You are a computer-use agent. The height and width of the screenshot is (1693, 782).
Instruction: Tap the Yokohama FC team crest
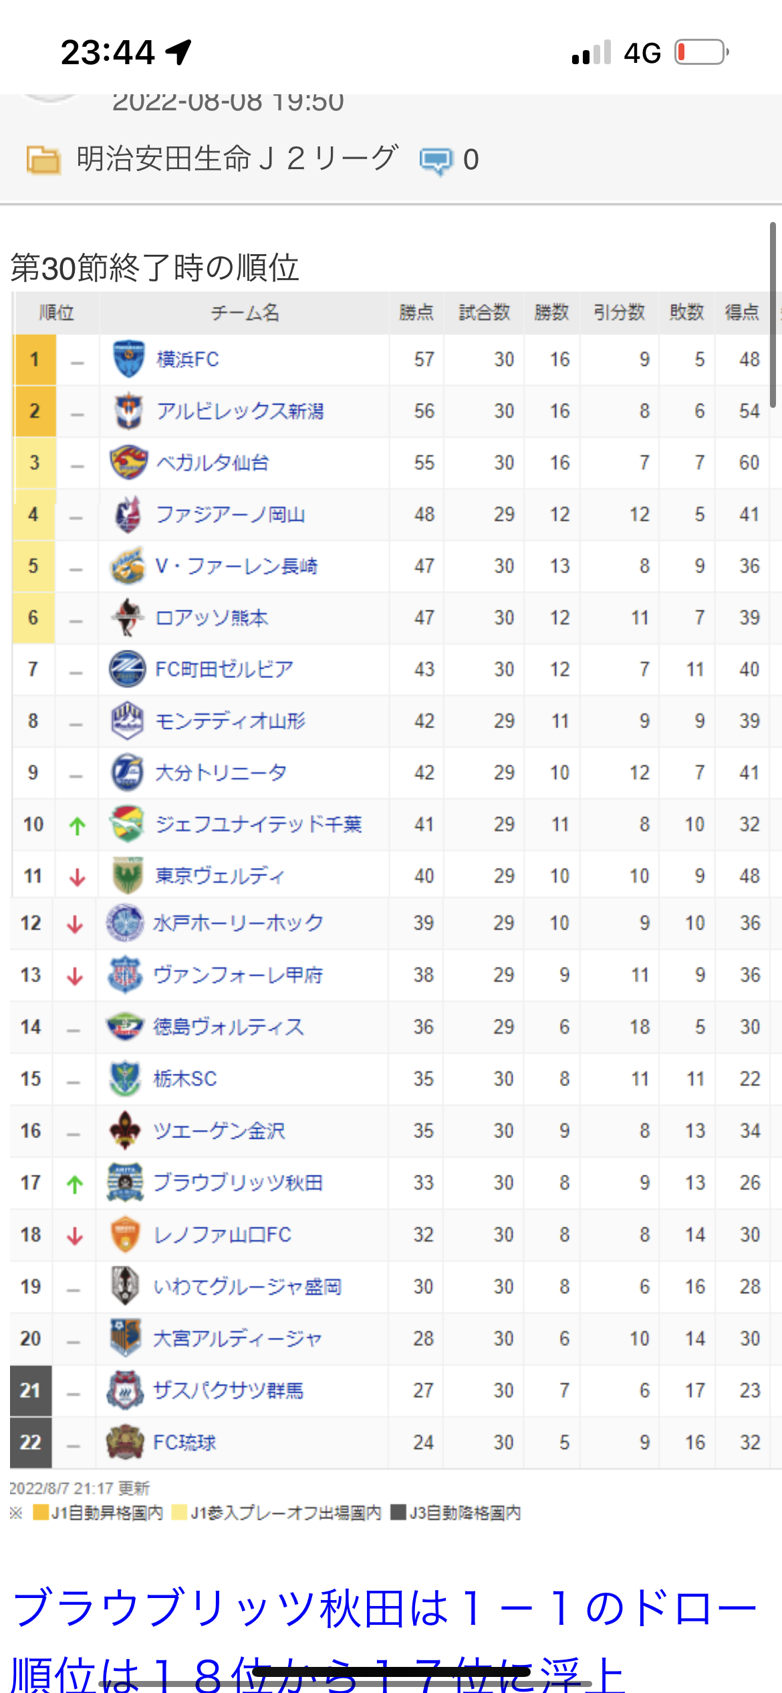click(128, 359)
